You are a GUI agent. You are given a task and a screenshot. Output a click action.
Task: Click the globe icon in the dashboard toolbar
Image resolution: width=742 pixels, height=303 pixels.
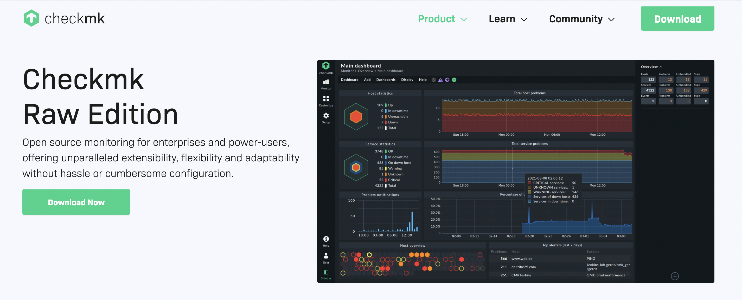pyautogui.click(x=433, y=80)
